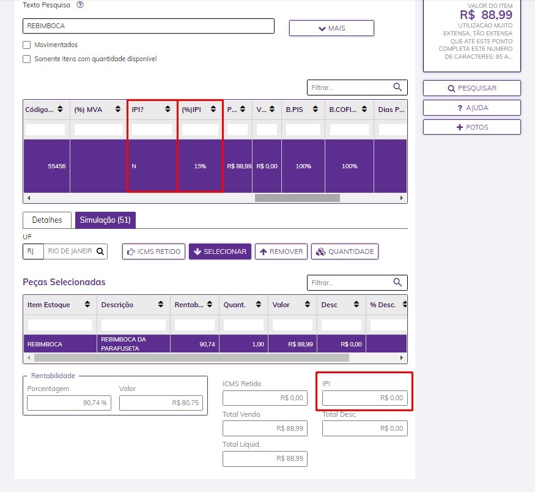This screenshot has width=535, height=492.
Task: Click the UF code field showing RJ
Action: 33,252
